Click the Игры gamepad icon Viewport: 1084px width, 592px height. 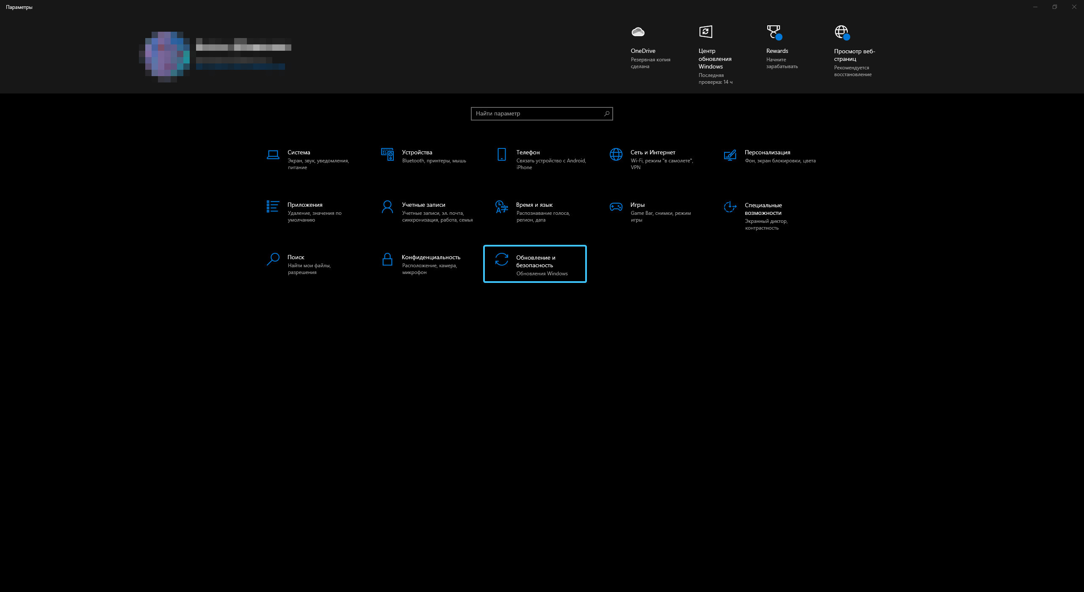(616, 207)
